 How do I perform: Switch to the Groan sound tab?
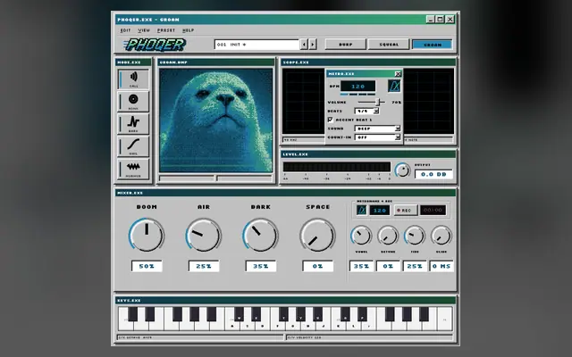433,45
